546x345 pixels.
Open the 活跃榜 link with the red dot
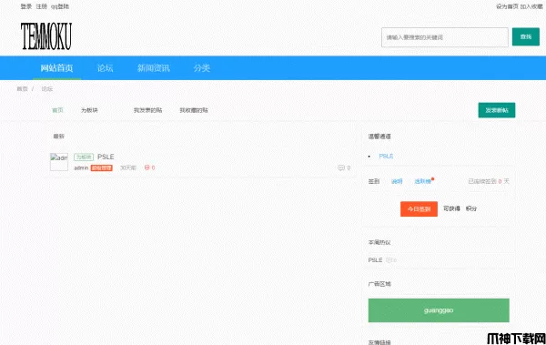click(423, 181)
